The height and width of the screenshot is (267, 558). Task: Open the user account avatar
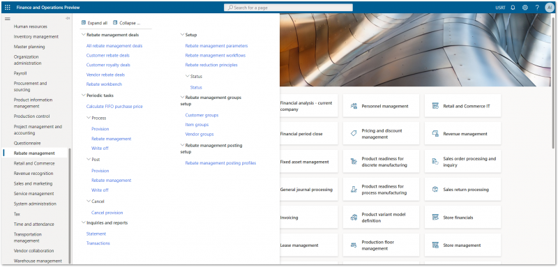(x=550, y=8)
